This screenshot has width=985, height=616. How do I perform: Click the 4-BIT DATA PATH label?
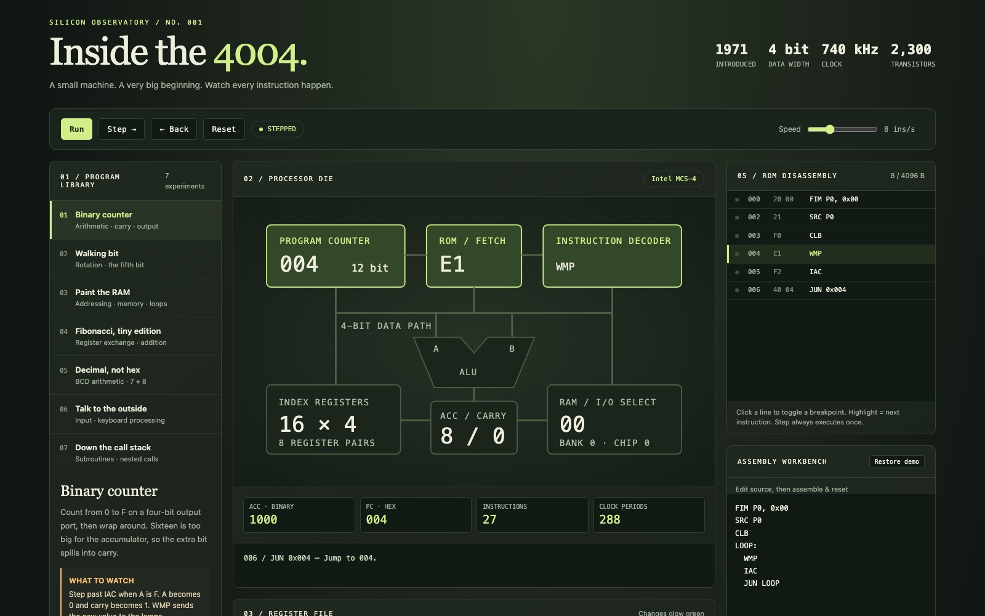[x=386, y=326]
